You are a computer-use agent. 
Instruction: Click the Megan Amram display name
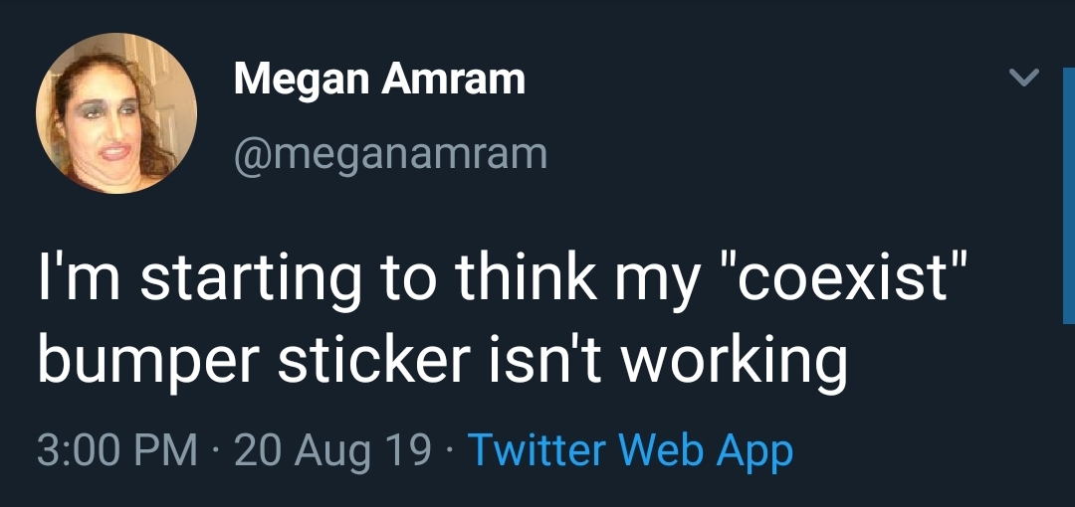coord(379,79)
